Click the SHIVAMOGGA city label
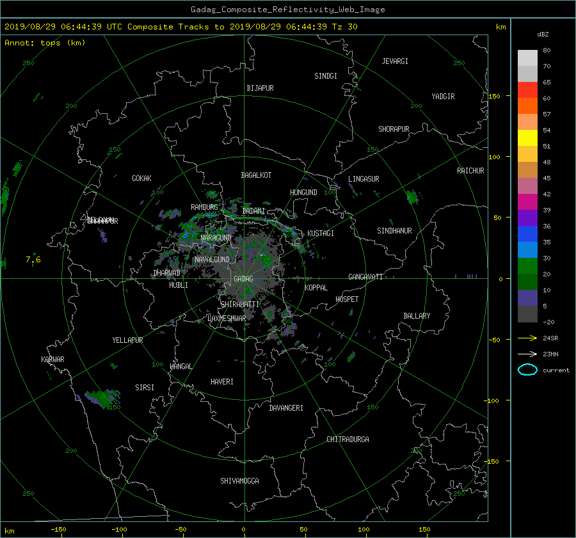The height and width of the screenshot is (538, 576). click(x=239, y=480)
